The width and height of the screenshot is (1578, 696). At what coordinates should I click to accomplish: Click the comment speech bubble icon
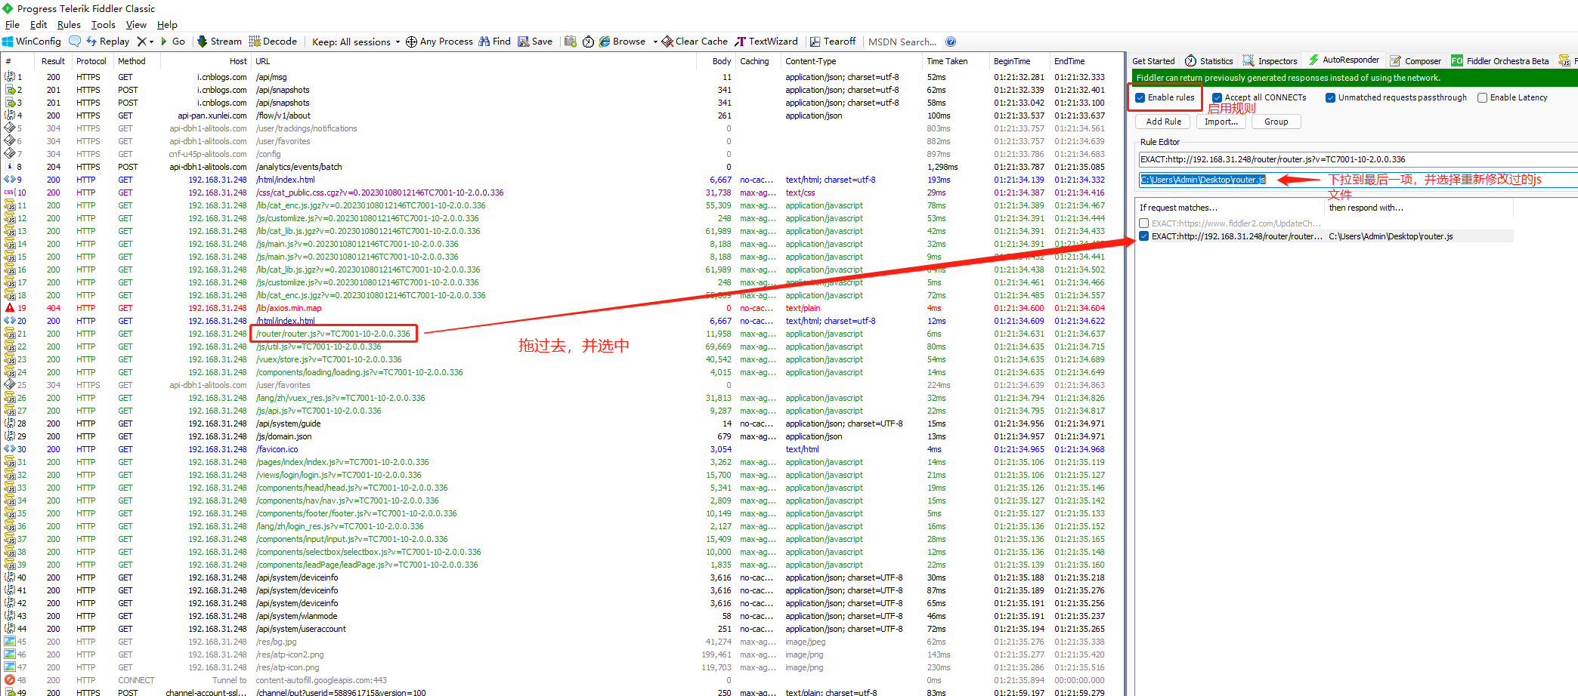tap(75, 42)
